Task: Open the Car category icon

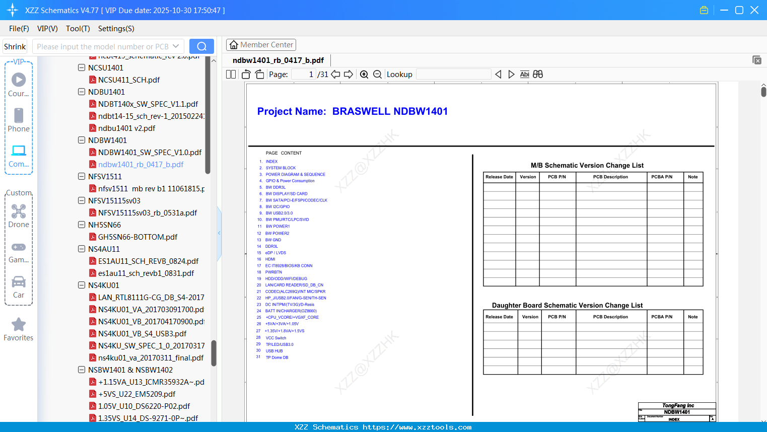Action: pyautogui.click(x=19, y=287)
